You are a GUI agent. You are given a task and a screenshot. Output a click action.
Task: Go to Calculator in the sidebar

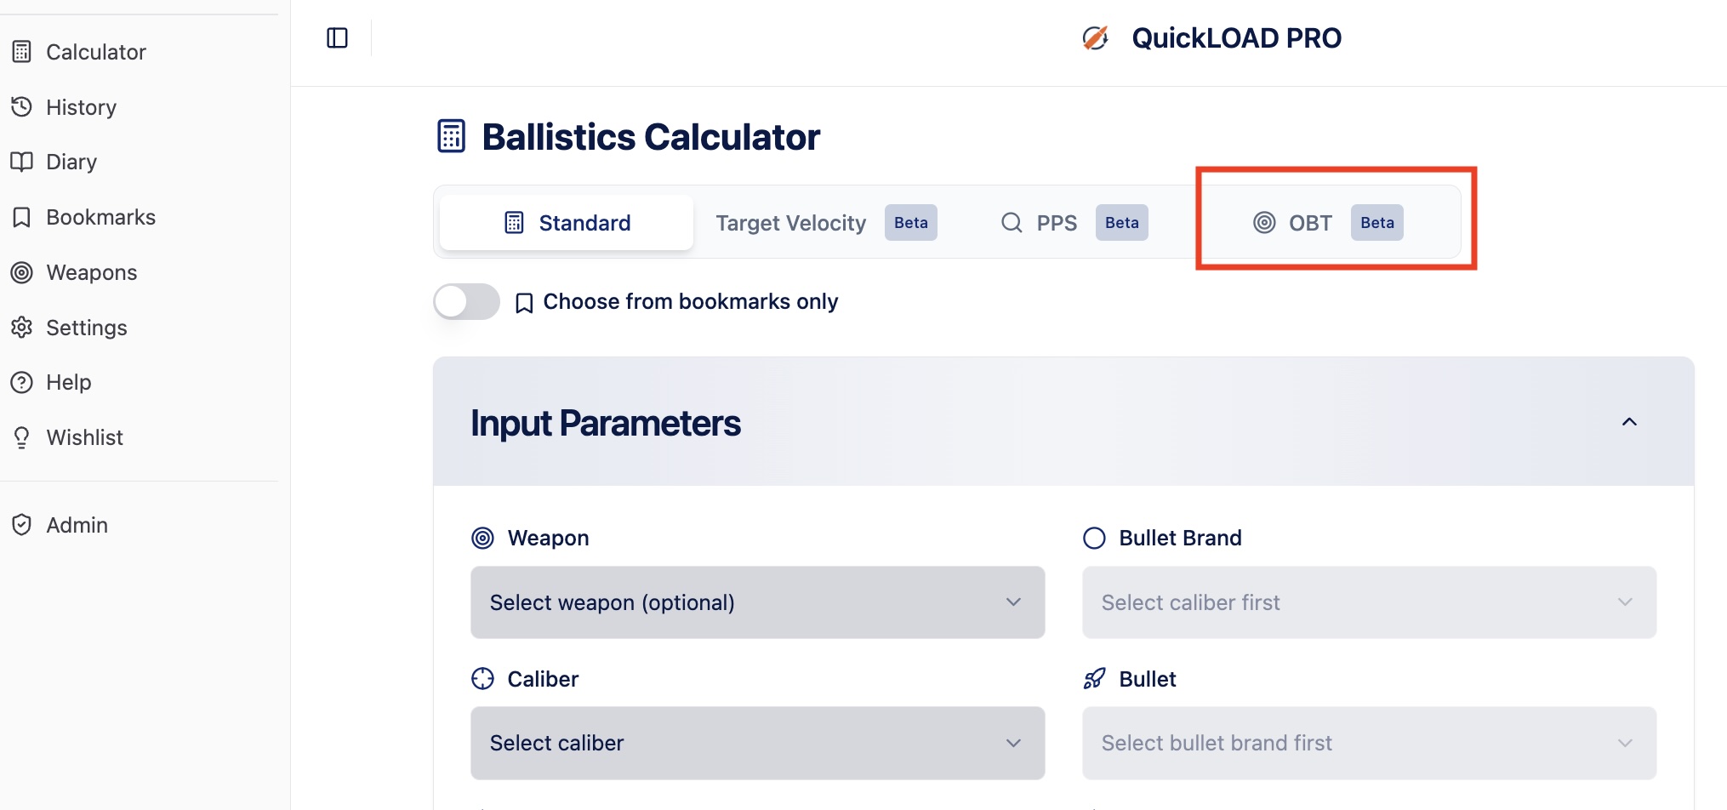tap(95, 52)
